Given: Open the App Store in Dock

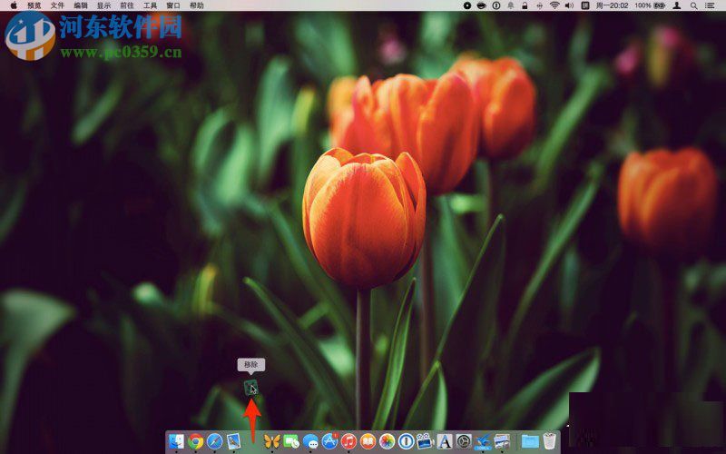Looking at the screenshot, I should 329,441.
